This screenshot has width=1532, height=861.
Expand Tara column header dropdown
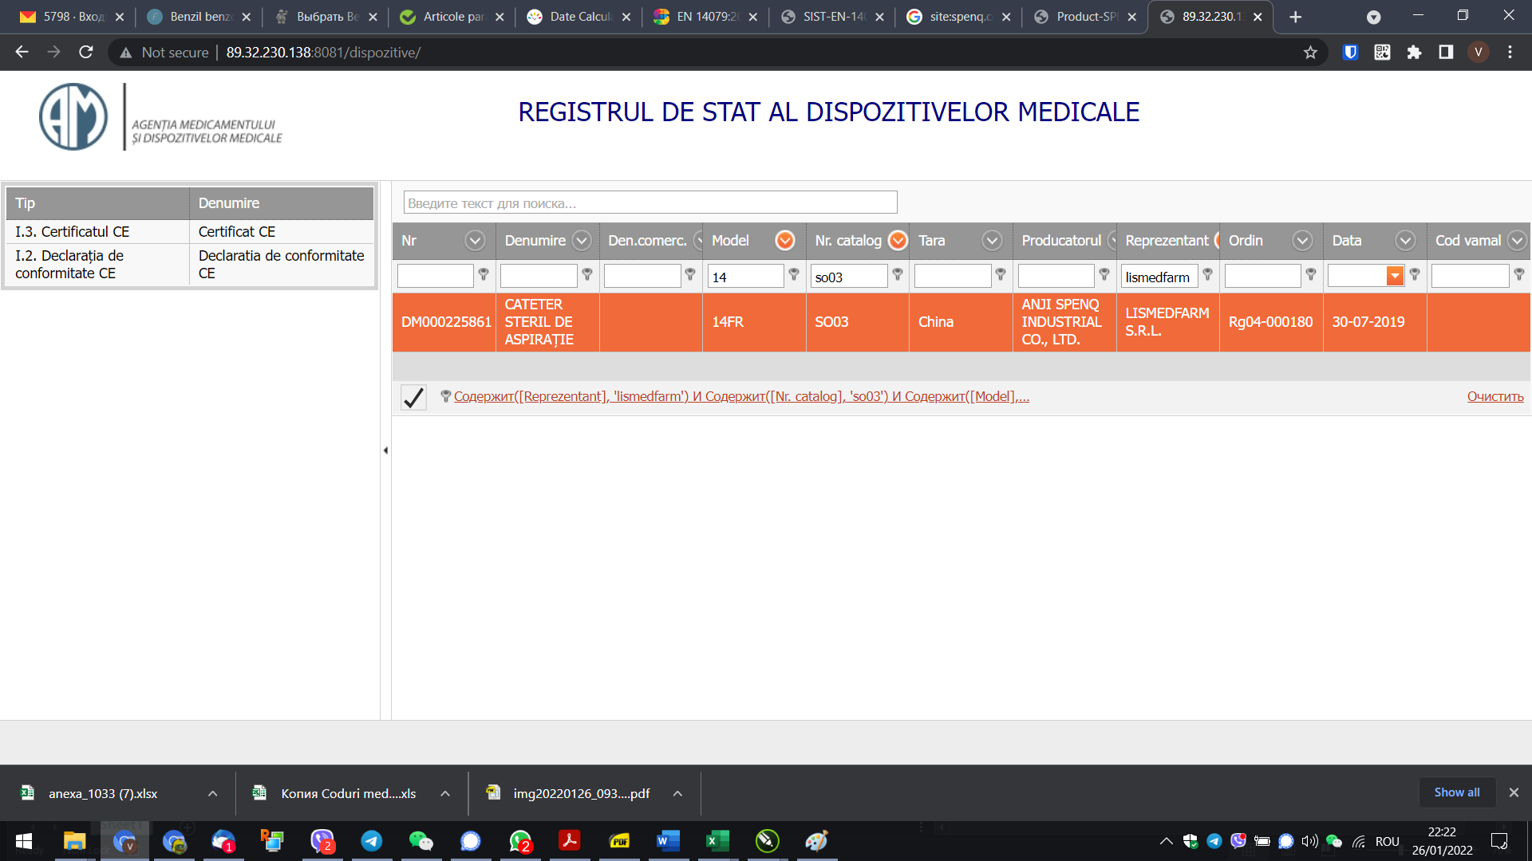992,241
